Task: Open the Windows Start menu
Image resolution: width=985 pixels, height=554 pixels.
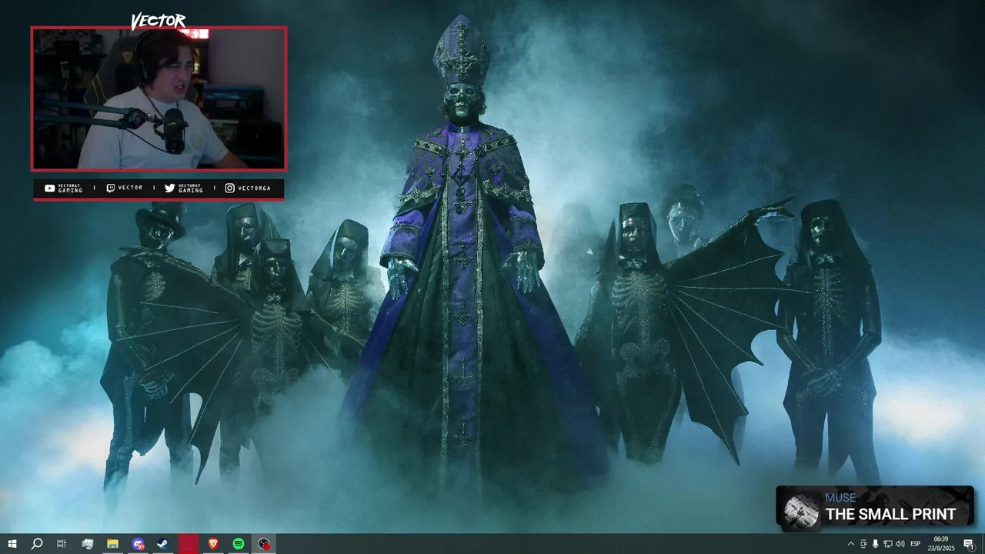Action: [x=12, y=544]
